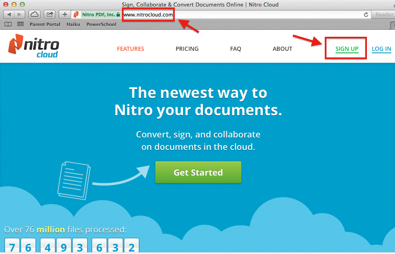
Task: Zoom the window with the green button
Action: click(22, 5)
